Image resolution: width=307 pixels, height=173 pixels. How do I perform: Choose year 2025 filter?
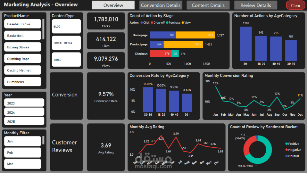click(24, 121)
